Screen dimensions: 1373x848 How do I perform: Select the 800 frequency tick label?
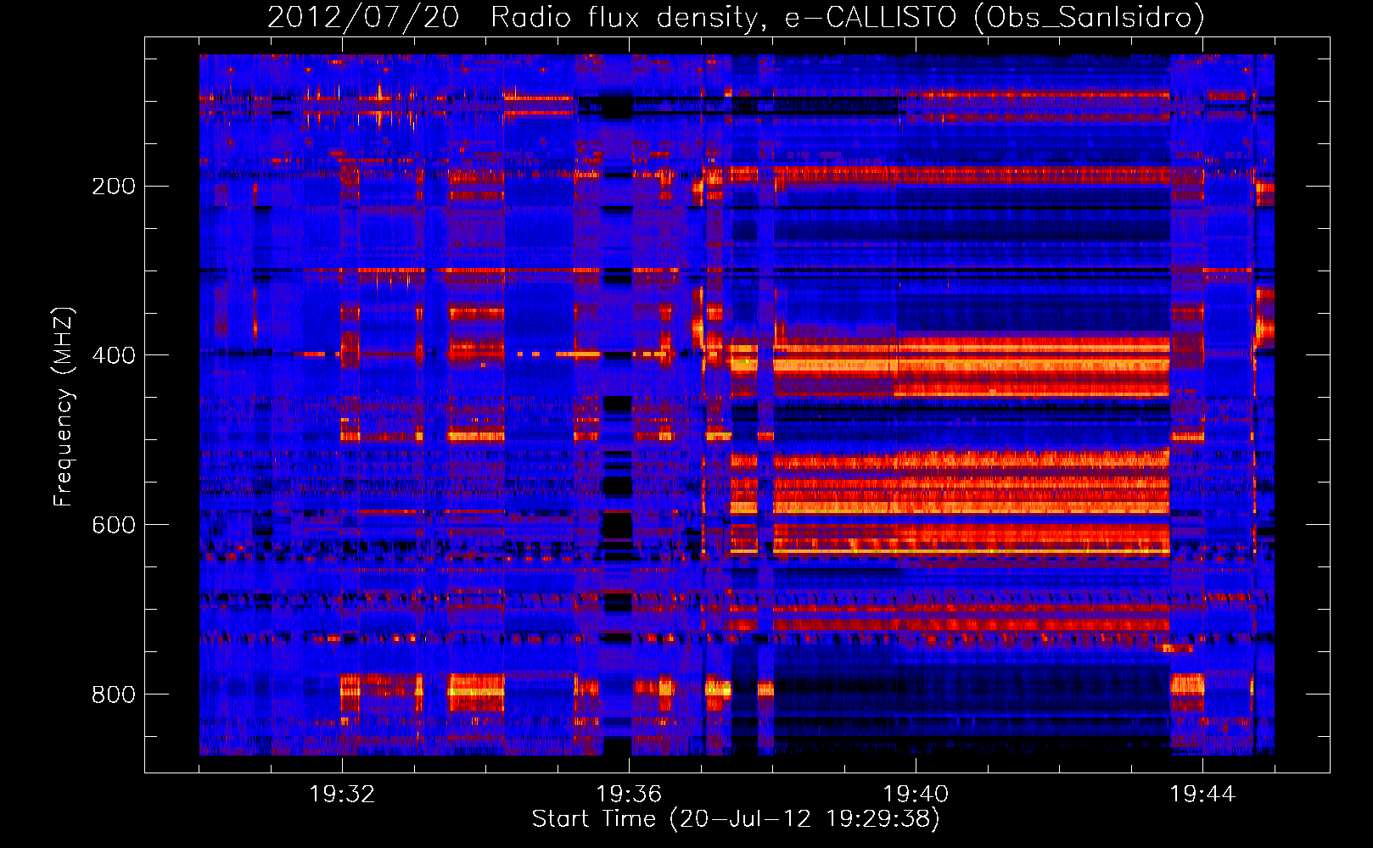coord(114,695)
